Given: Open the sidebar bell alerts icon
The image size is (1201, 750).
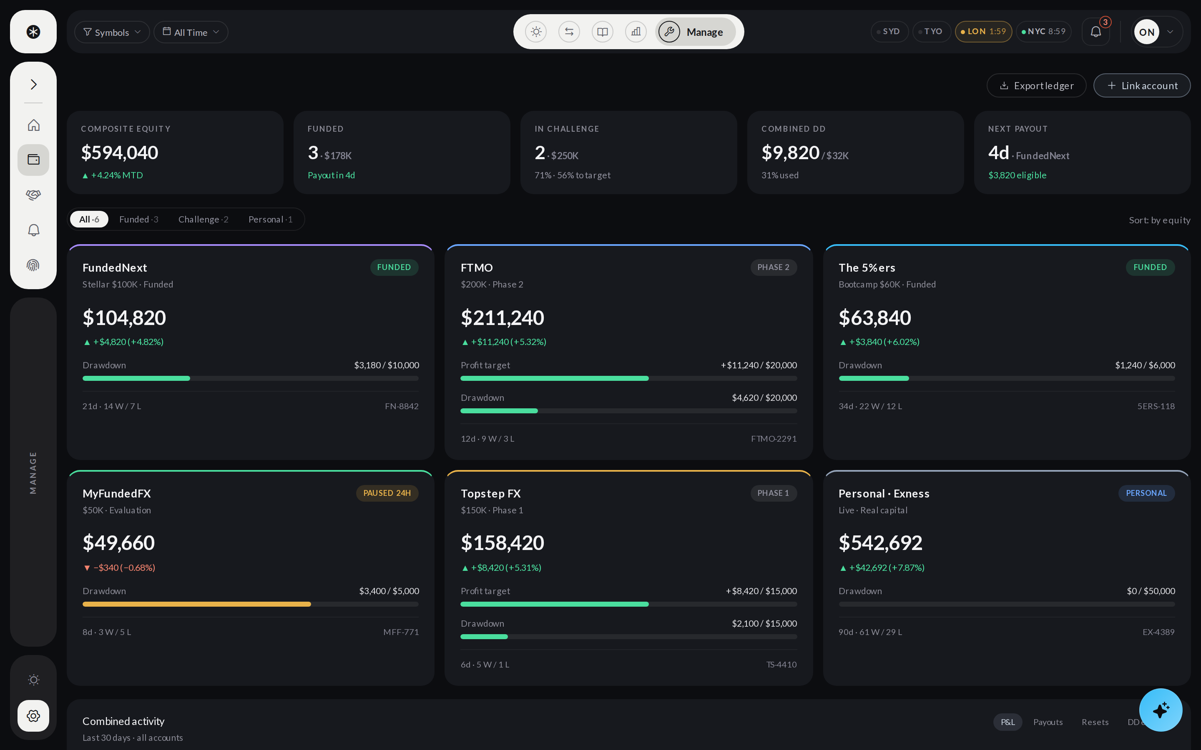Looking at the screenshot, I should tap(33, 230).
